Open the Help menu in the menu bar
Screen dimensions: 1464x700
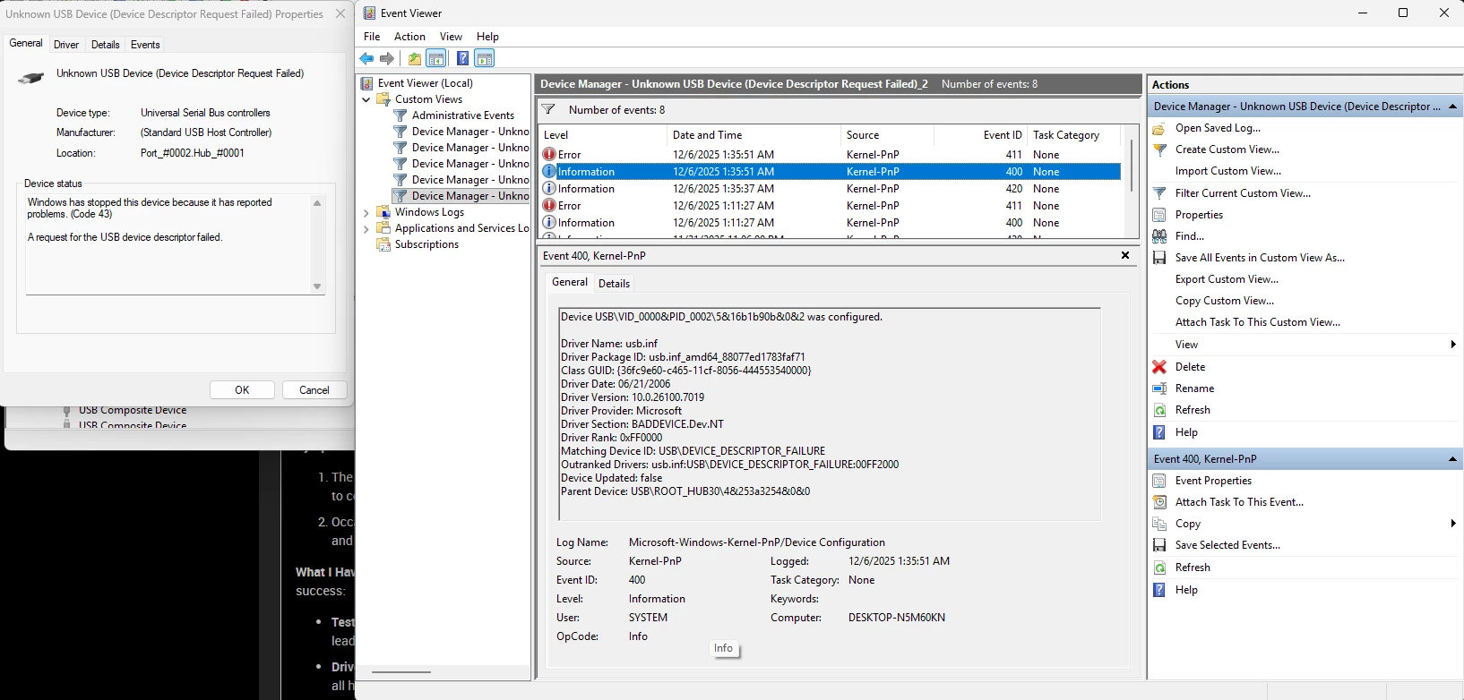click(x=487, y=37)
